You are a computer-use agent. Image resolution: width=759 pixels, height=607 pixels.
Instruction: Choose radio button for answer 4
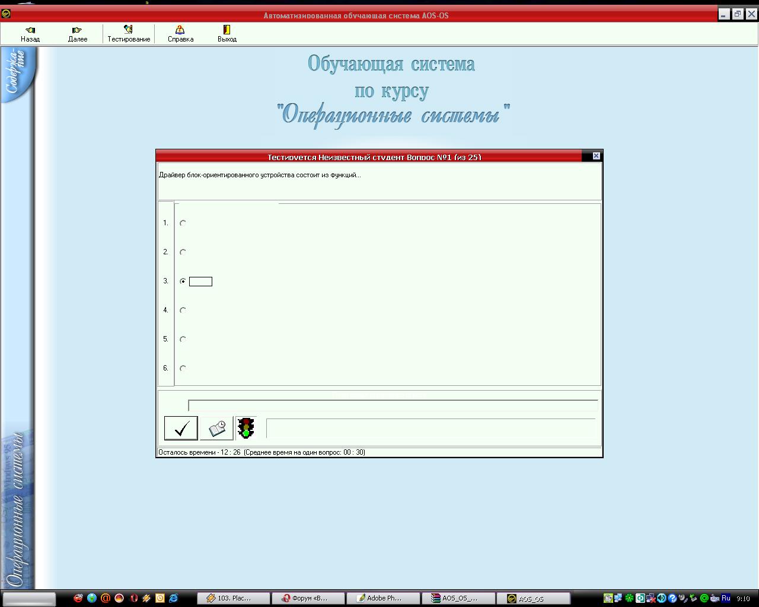[183, 311]
